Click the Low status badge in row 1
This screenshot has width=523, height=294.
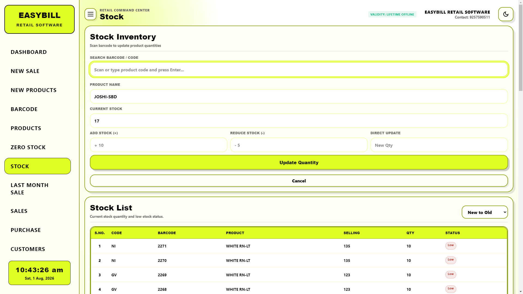[451, 246]
